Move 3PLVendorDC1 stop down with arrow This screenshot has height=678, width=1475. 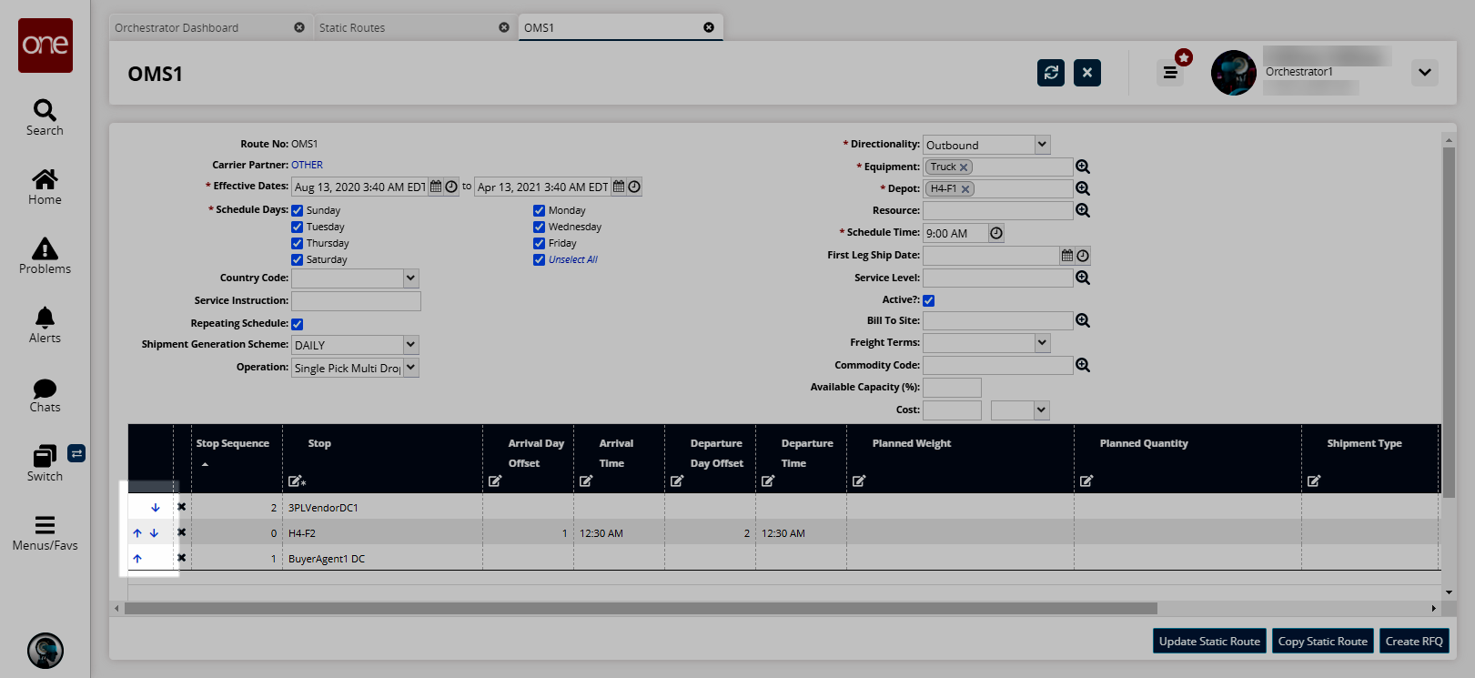[155, 508]
